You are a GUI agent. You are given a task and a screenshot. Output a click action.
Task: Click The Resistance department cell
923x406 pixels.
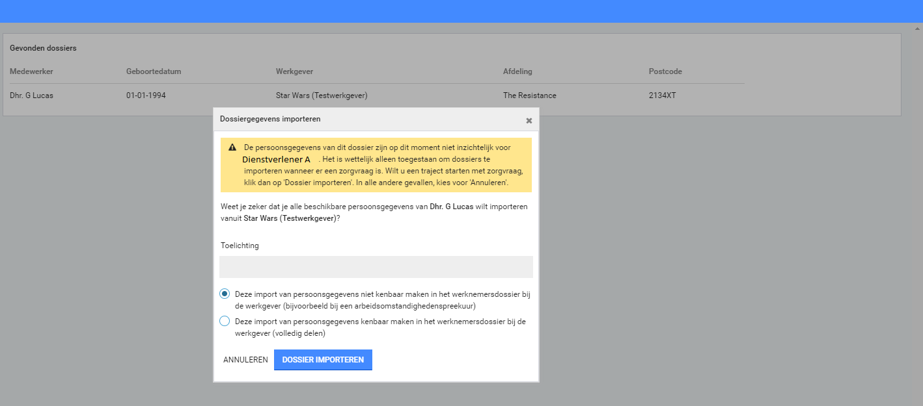tap(529, 95)
